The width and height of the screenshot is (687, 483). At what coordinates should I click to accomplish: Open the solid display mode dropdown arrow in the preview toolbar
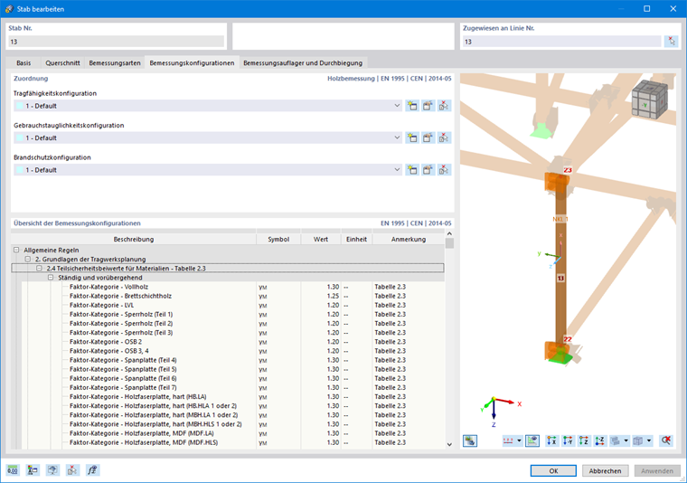point(626,440)
